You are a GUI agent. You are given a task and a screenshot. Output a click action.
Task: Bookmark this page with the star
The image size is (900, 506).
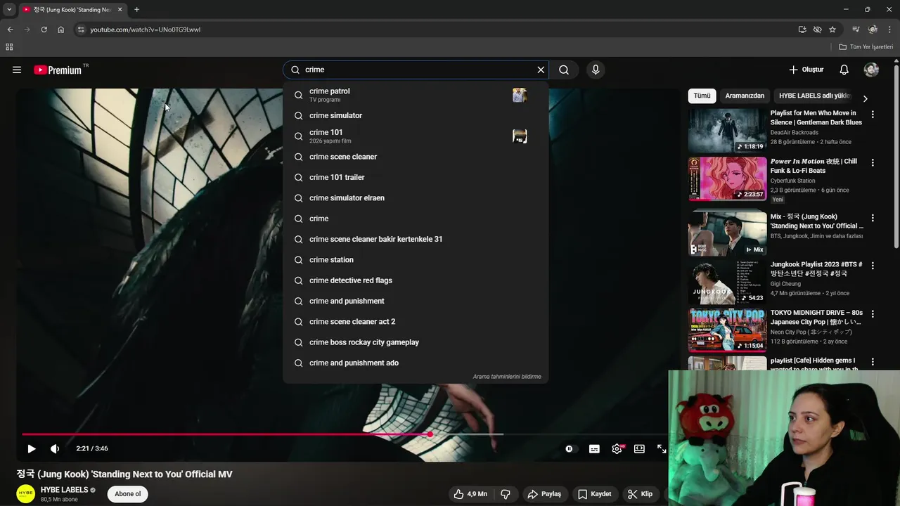pyautogui.click(x=832, y=30)
